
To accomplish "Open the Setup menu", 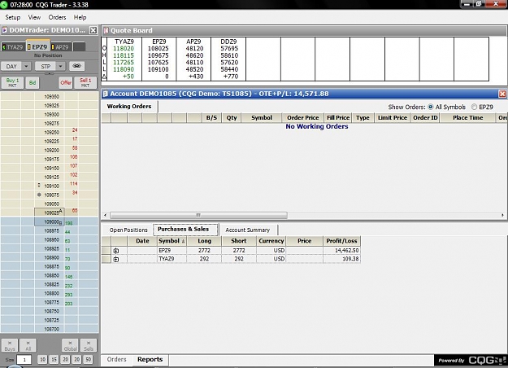I will (x=13, y=17).
